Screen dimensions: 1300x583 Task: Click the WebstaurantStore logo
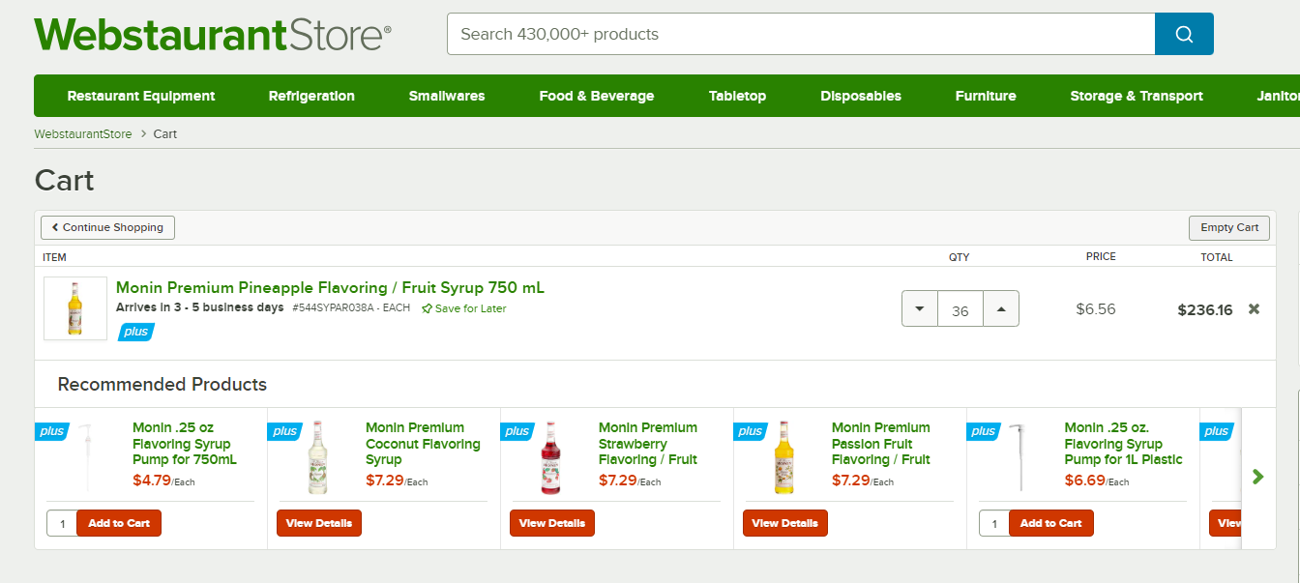click(x=213, y=34)
